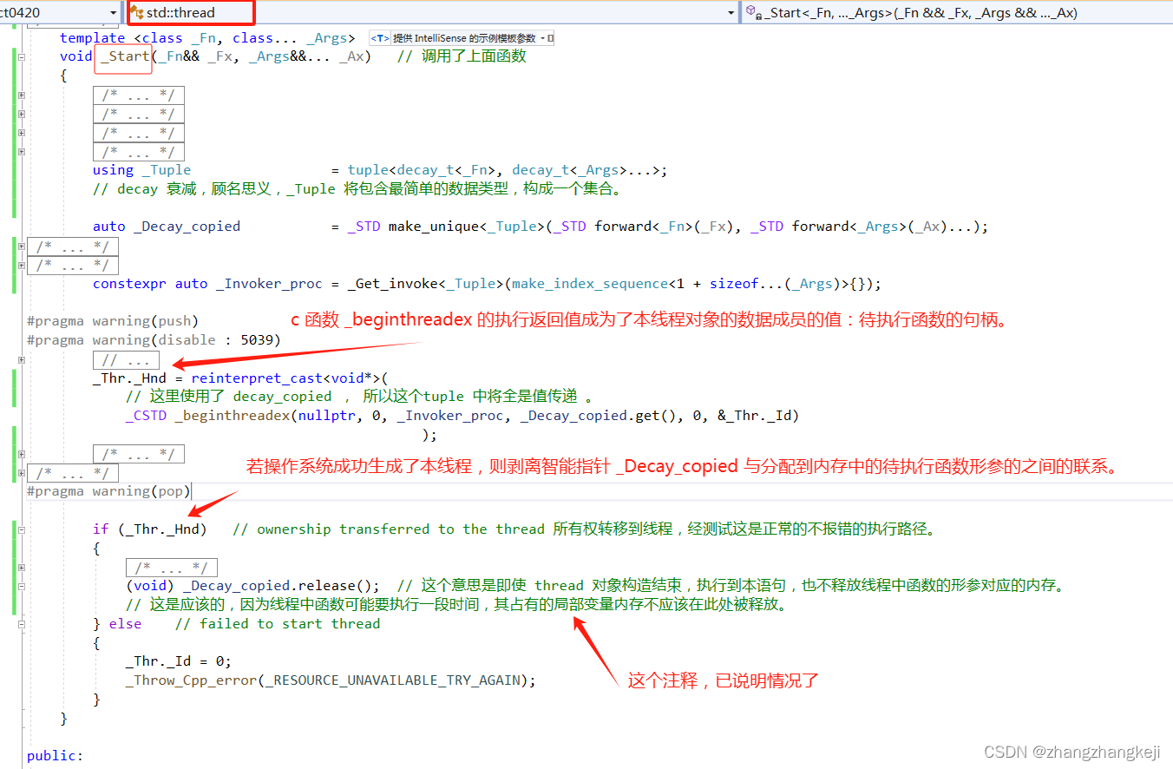Click the 'if (_Thr._Hnd)' condition
Screen dimensions: 1173x769
click(150, 529)
